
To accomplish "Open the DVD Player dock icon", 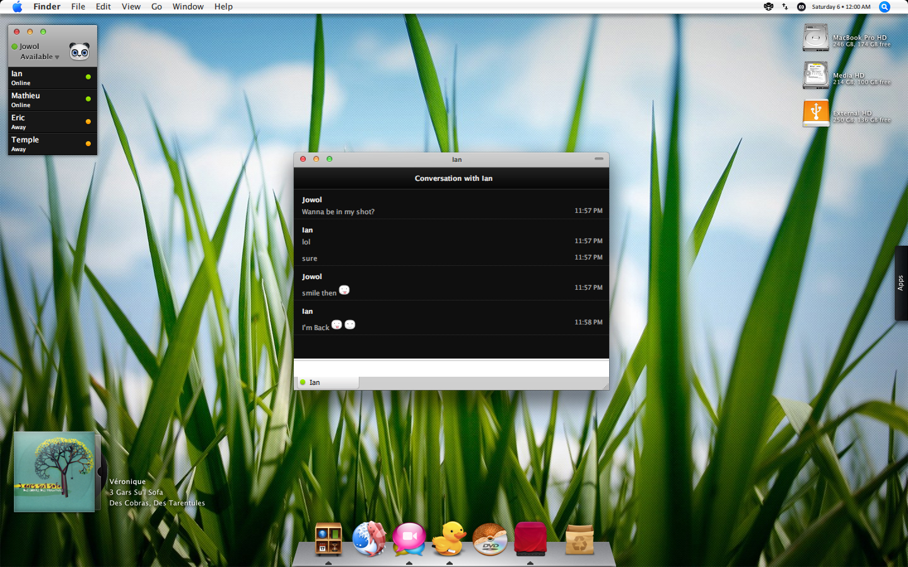I will tap(490, 540).
